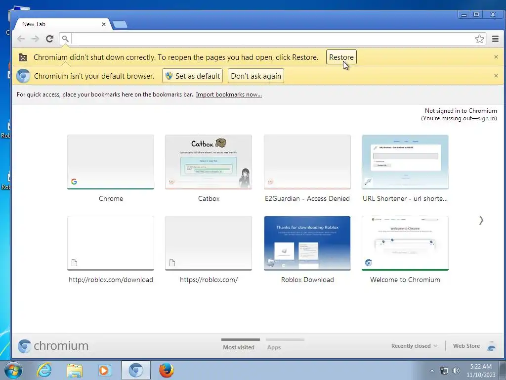Select the New Tab tab title

tap(34, 24)
